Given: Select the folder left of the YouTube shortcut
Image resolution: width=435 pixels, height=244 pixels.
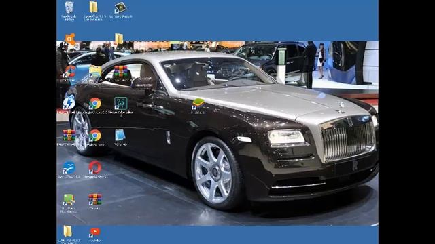Looking at the screenshot, I should click(x=67, y=231).
